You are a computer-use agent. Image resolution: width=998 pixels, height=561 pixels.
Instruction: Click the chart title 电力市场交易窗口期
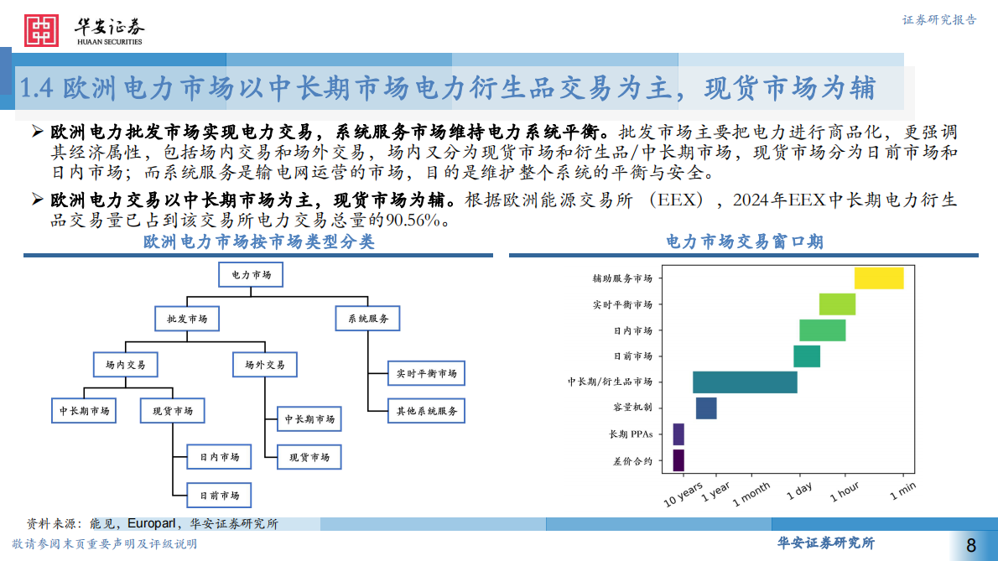point(744,242)
